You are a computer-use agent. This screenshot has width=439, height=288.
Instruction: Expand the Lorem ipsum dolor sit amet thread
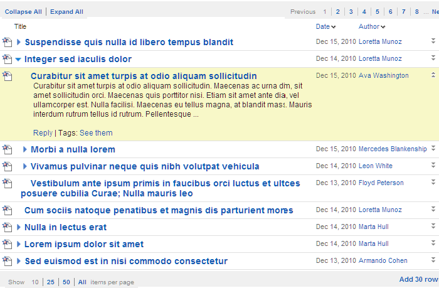tap(19, 244)
